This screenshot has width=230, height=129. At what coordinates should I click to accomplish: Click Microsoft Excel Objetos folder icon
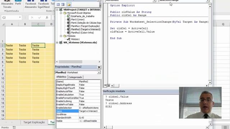pyautogui.click(x=65, y=13)
